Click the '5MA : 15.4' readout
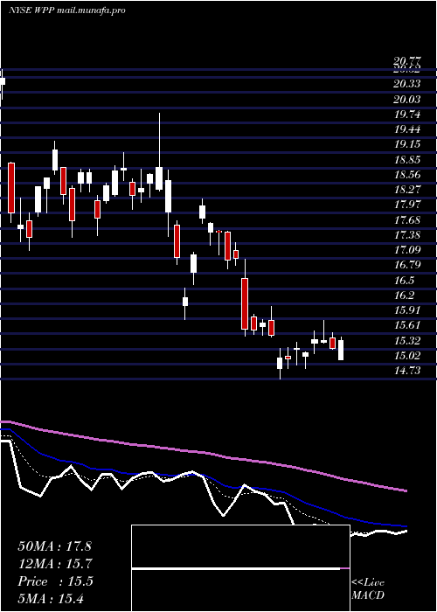This screenshot has height=612, width=437. [51, 598]
